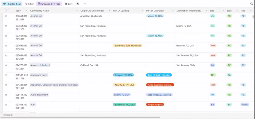Click the New York, NY, USA tag
This screenshot has width=255, height=119.
(x=124, y=85)
